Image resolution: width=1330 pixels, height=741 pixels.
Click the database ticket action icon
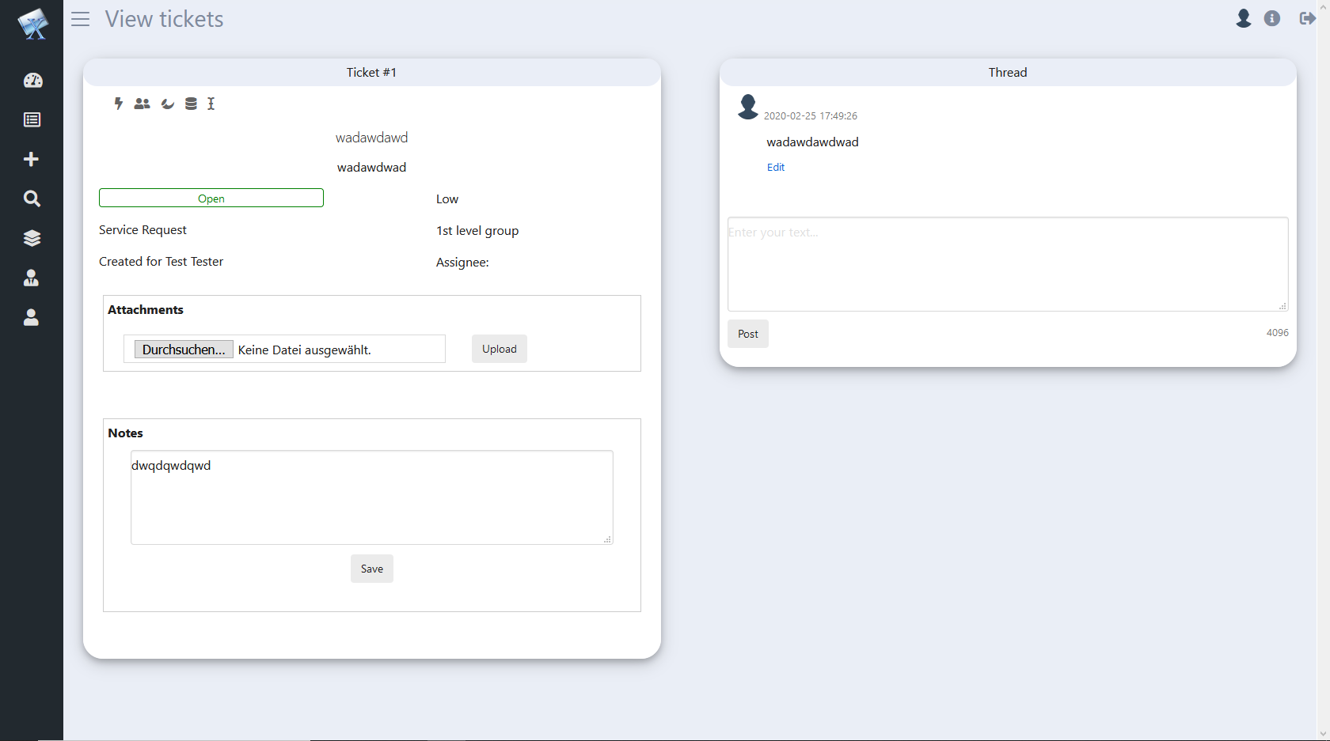pos(191,104)
